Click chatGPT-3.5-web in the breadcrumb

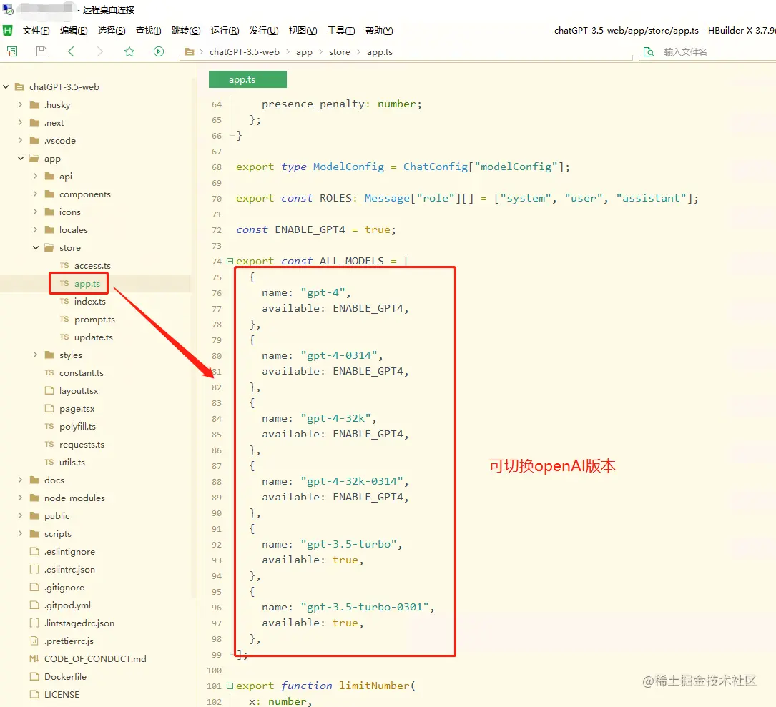pyautogui.click(x=244, y=52)
